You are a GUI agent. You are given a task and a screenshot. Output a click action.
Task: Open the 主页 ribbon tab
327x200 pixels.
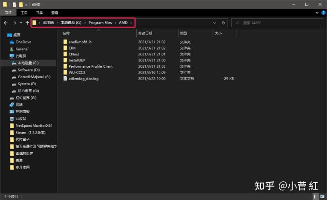24,13
